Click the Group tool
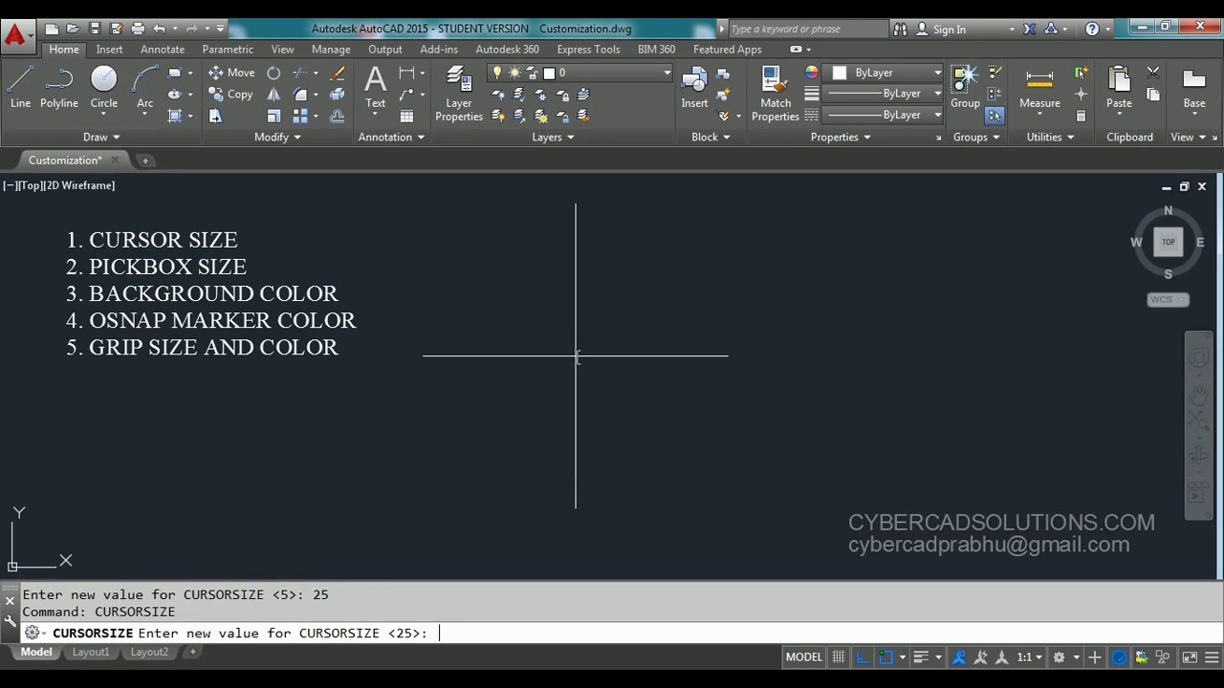Image resolution: width=1224 pixels, height=688 pixels. [965, 88]
